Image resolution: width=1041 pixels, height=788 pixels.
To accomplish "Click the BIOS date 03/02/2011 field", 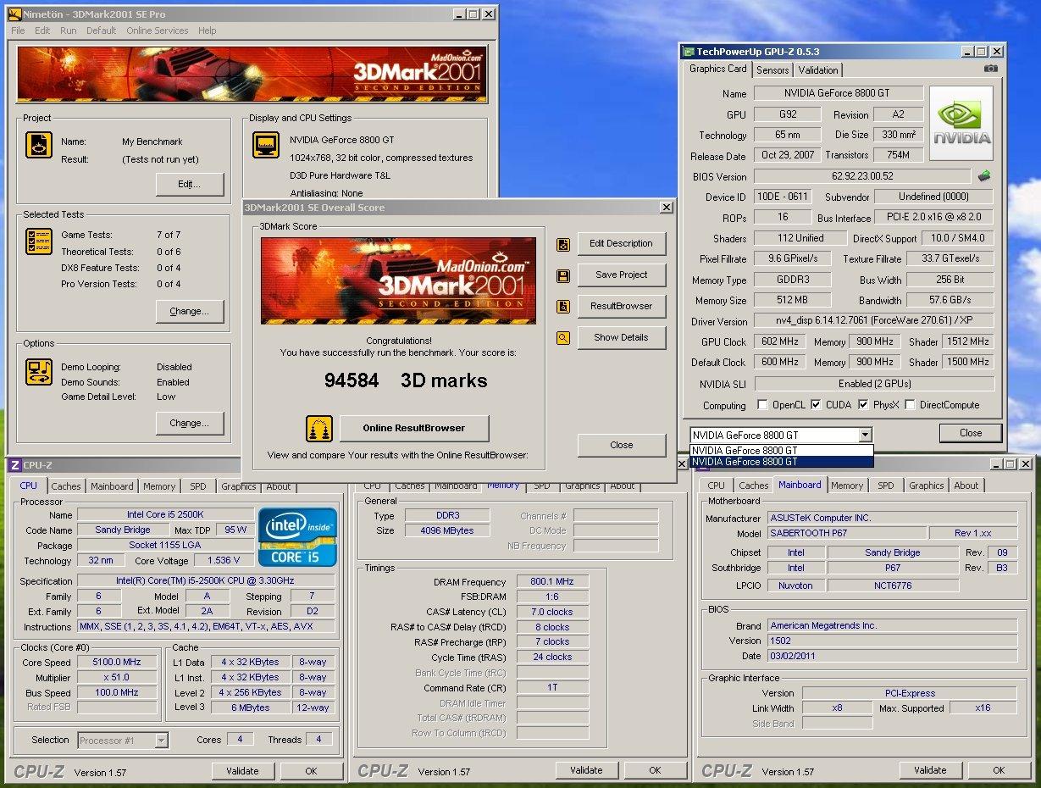I will 893,656.
